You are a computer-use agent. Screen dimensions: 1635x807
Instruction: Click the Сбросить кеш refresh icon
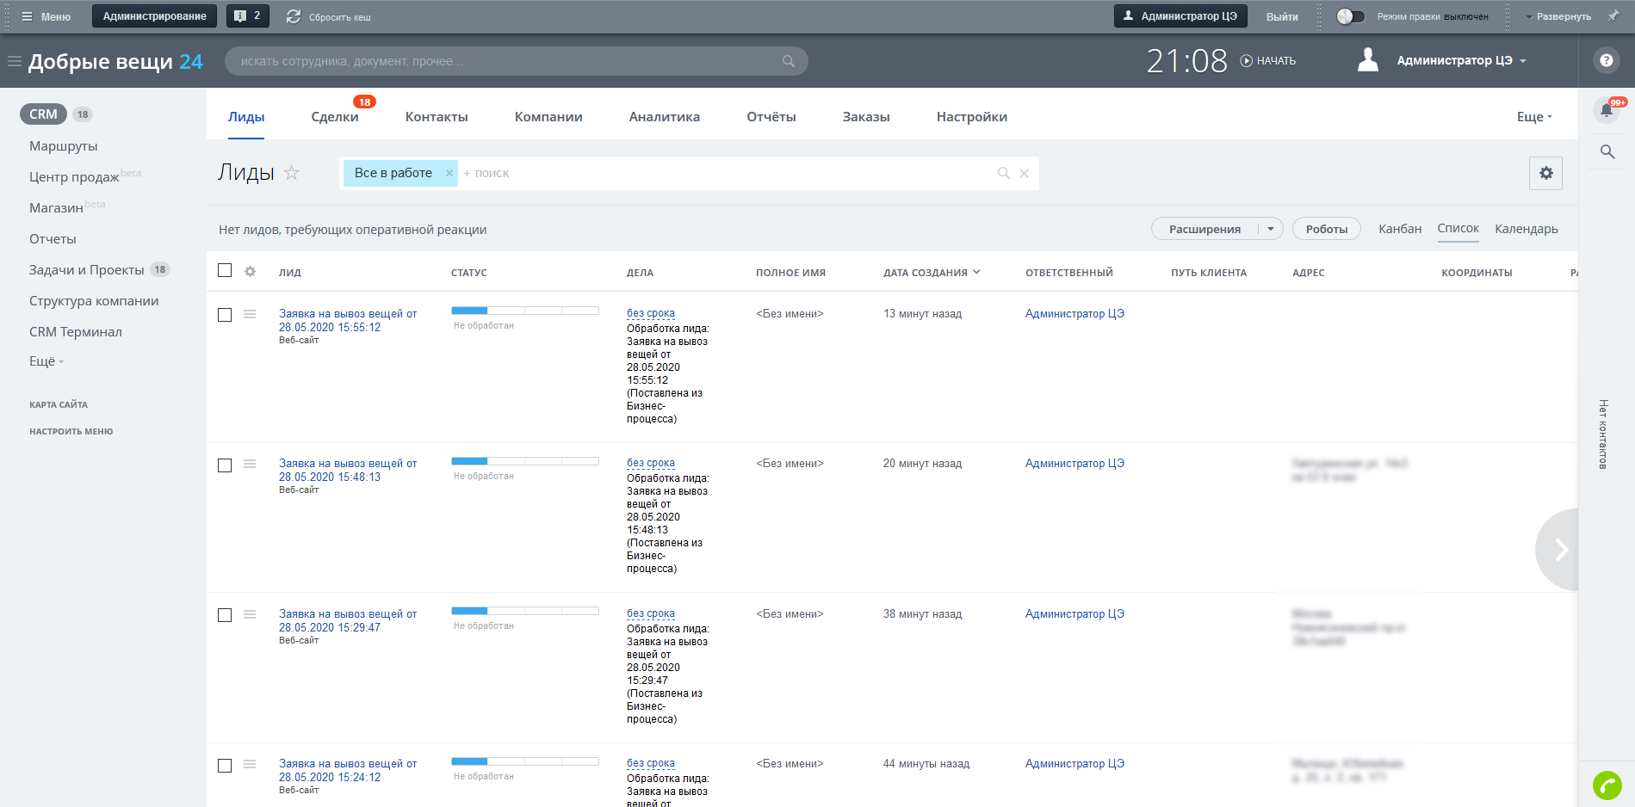click(294, 16)
